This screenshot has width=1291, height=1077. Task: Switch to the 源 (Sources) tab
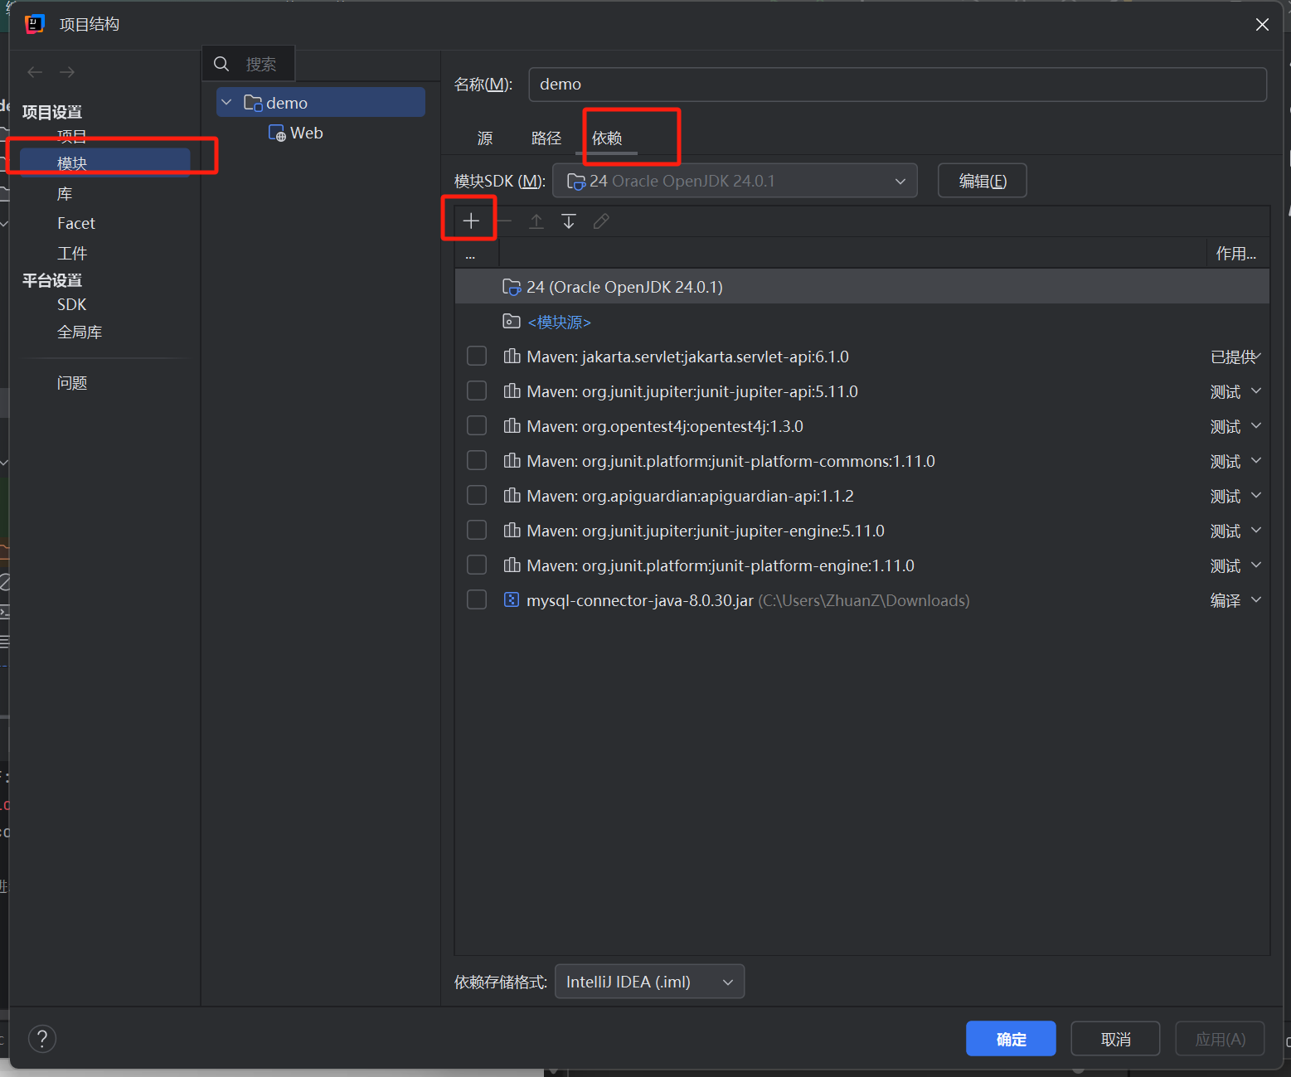click(x=485, y=138)
